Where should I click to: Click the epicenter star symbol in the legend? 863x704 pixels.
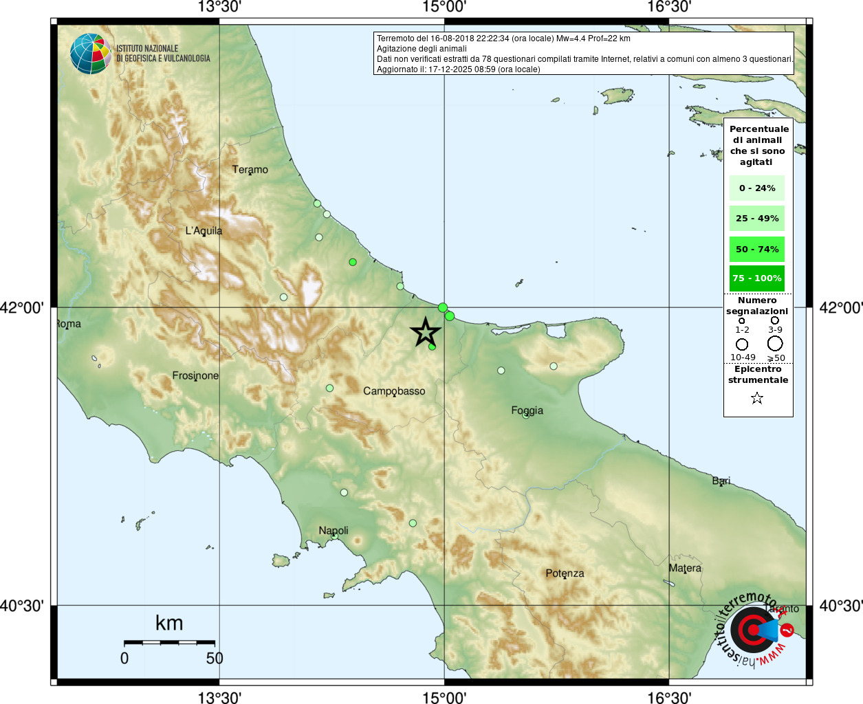757,398
